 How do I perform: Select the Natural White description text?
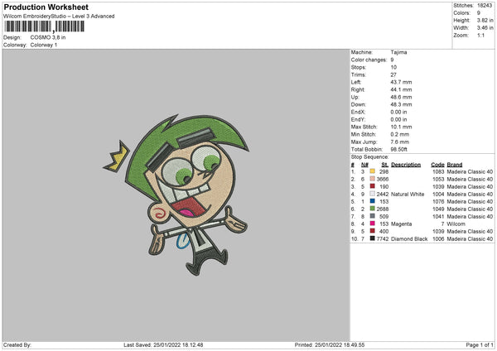pos(408,195)
